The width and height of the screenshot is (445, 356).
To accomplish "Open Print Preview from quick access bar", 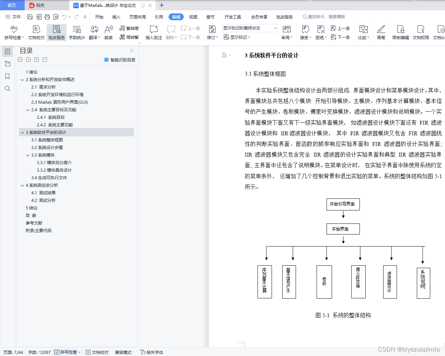I will (x=56, y=17).
